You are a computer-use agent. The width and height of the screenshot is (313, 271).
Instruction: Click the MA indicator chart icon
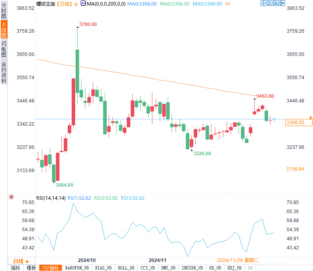(83, 3)
